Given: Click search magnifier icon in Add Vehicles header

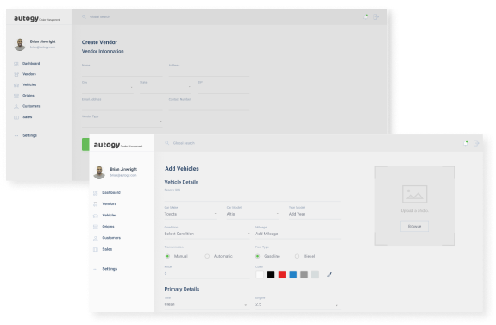Looking at the screenshot, I should (167, 143).
